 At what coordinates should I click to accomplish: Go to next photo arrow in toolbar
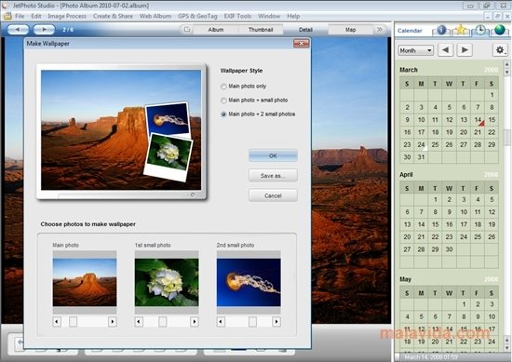pyautogui.click(x=44, y=30)
